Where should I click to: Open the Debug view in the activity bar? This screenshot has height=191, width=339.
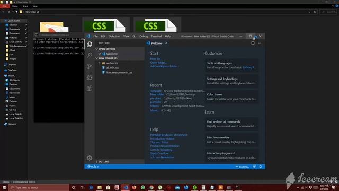(90, 77)
